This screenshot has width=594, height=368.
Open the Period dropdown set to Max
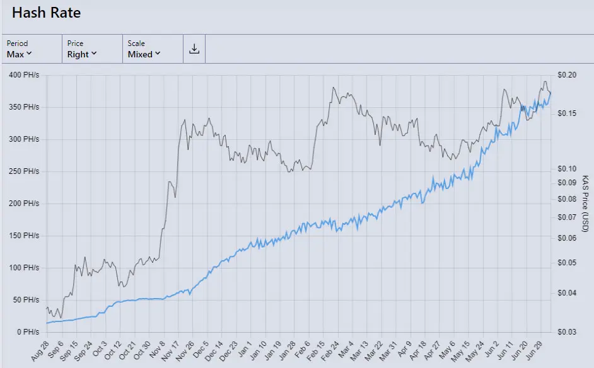coord(32,49)
